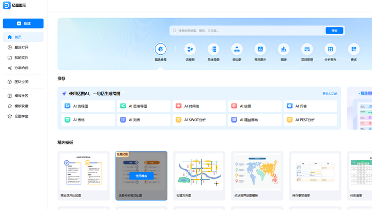The image size is (372, 210).
Task: Launch AI SWOT分析 tool
Action: [x=199, y=119]
